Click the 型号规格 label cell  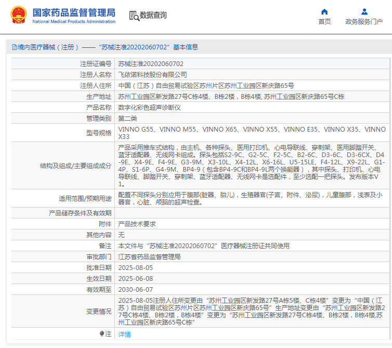[x=63, y=133]
